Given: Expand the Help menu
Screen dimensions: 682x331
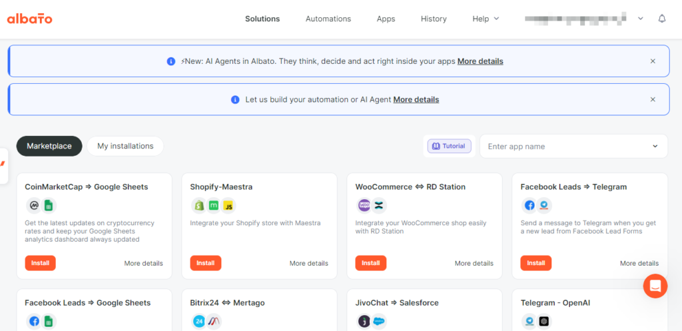Looking at the screenshot, I should 486,19.
